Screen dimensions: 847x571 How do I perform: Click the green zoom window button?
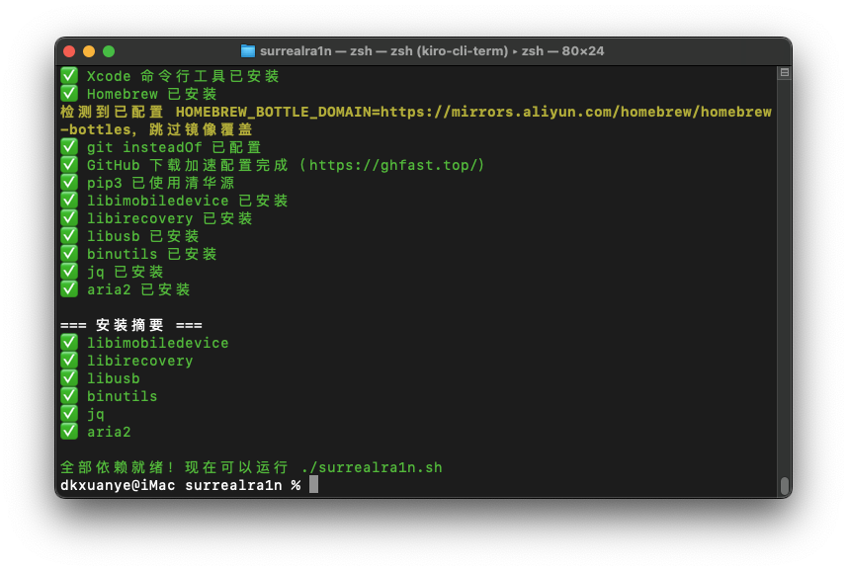tap(109, 51)
